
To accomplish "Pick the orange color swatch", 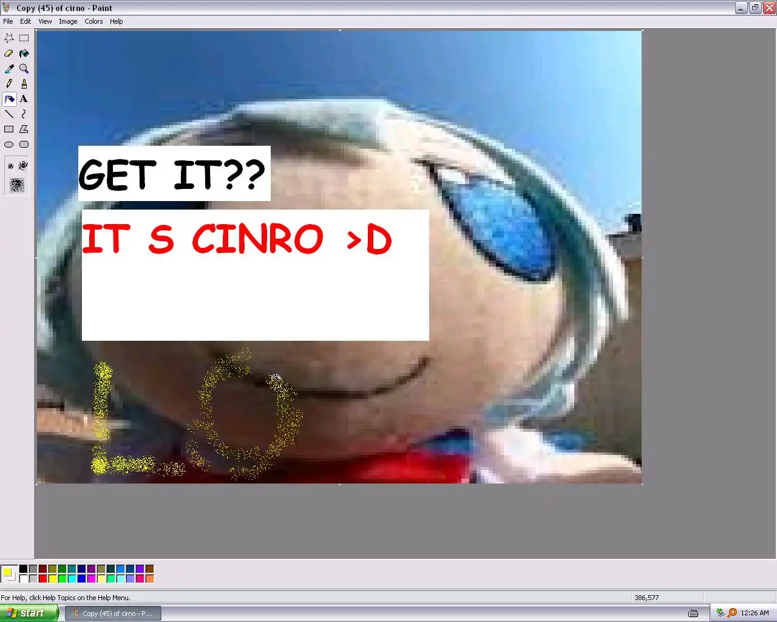I will [x=149, y=579].
